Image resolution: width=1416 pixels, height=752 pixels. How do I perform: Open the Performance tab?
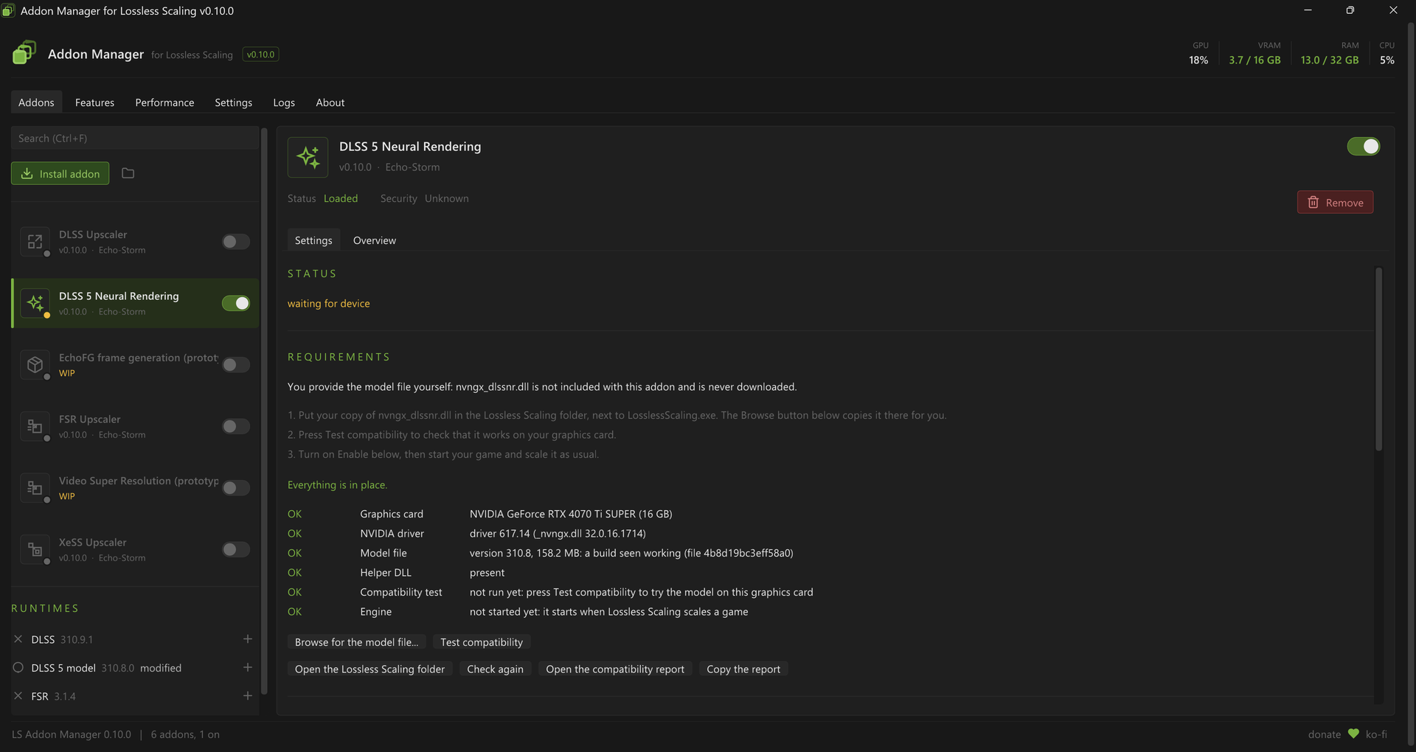tap(164, 102)
